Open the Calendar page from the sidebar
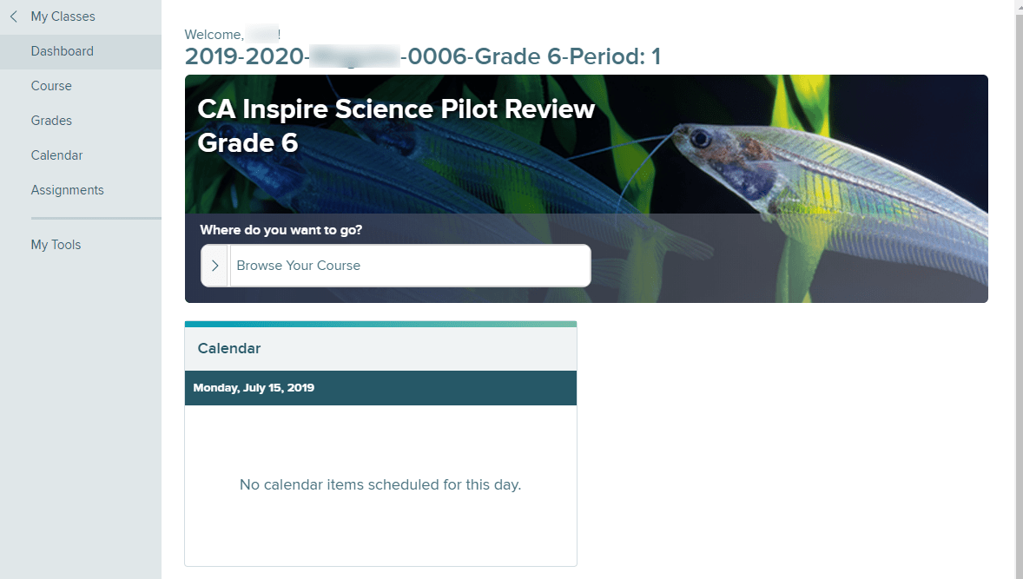This screenshot has width=1023, height=579. click(56, 155)
